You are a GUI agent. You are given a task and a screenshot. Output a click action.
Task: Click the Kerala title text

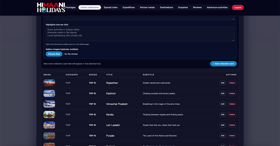click(x=110, y=115)
